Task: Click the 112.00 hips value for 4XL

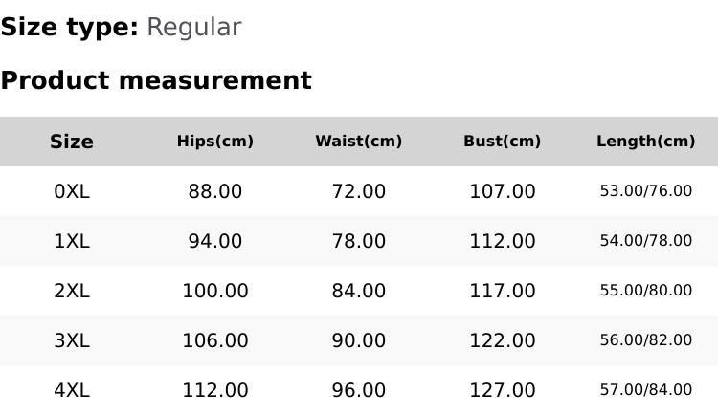Action: (215, 390)
